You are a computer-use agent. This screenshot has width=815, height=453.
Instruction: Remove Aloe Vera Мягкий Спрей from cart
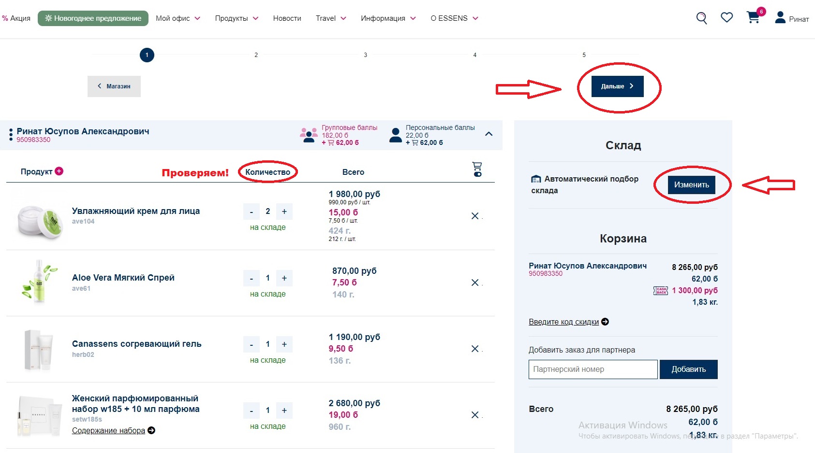click(x=475, y=283)
